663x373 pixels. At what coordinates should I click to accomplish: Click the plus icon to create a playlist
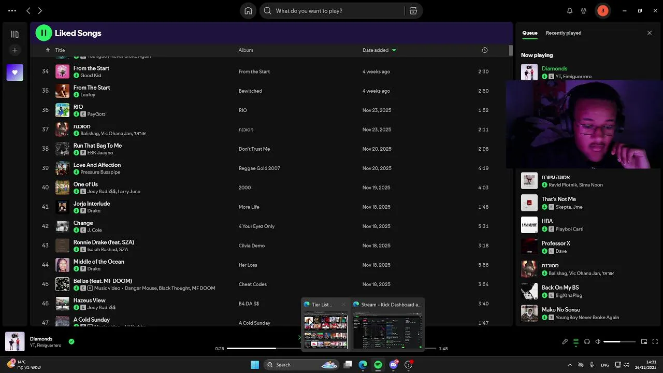(15, 50)
